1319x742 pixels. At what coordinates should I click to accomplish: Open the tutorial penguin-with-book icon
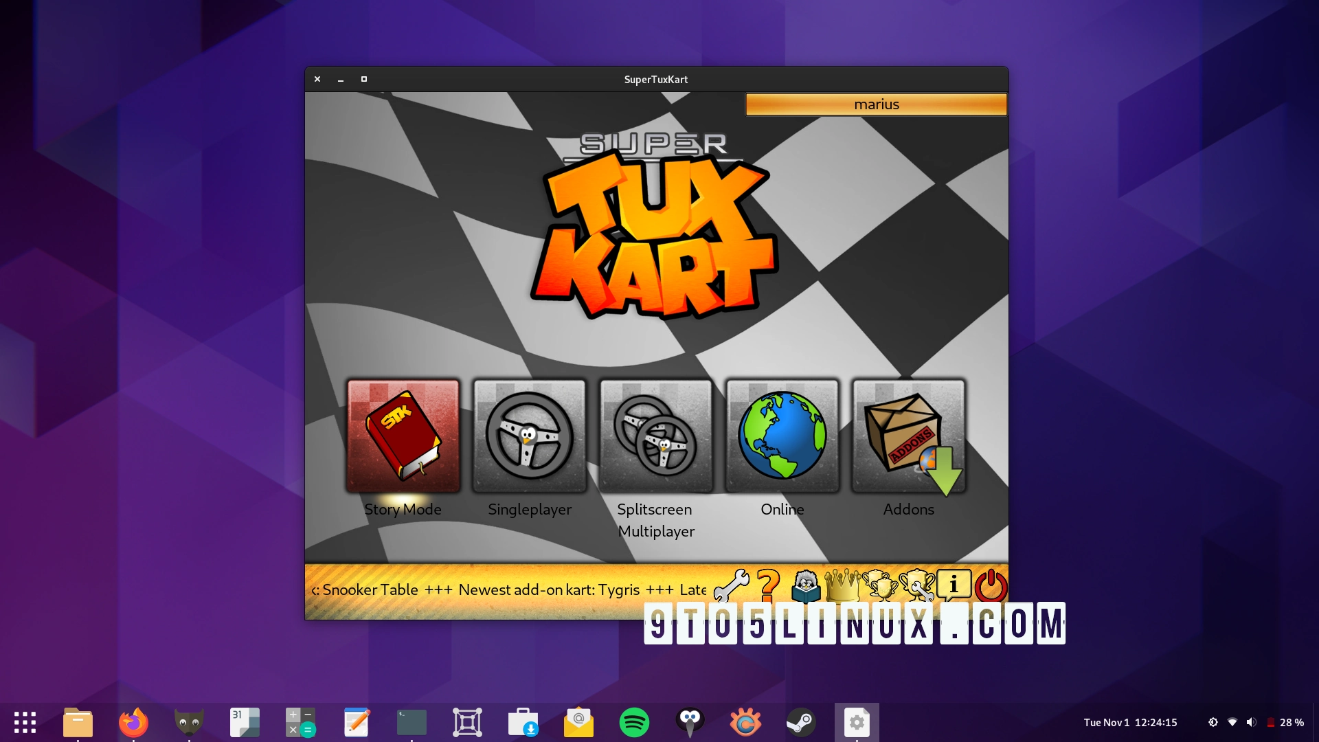click(x=806, y=585)
